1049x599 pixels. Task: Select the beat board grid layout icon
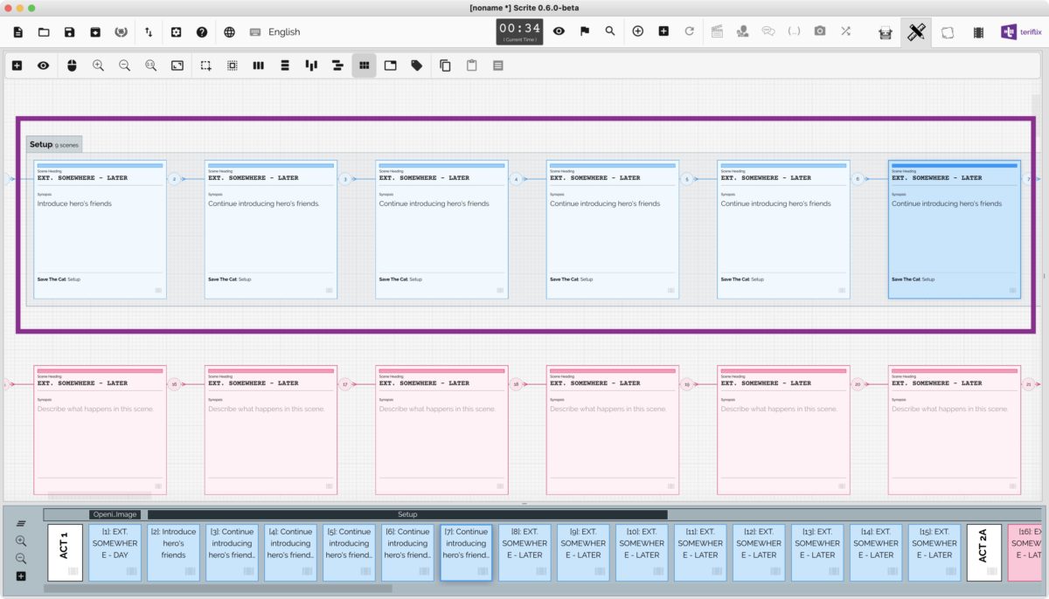click(x=364, y=65)
